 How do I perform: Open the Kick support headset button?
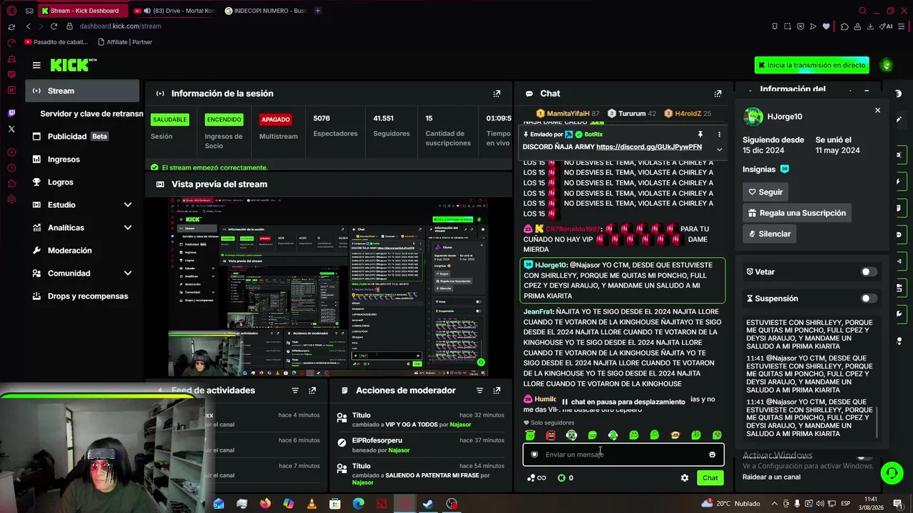(891, 472)
